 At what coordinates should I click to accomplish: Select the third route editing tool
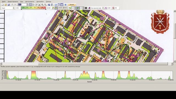(36, 5)
